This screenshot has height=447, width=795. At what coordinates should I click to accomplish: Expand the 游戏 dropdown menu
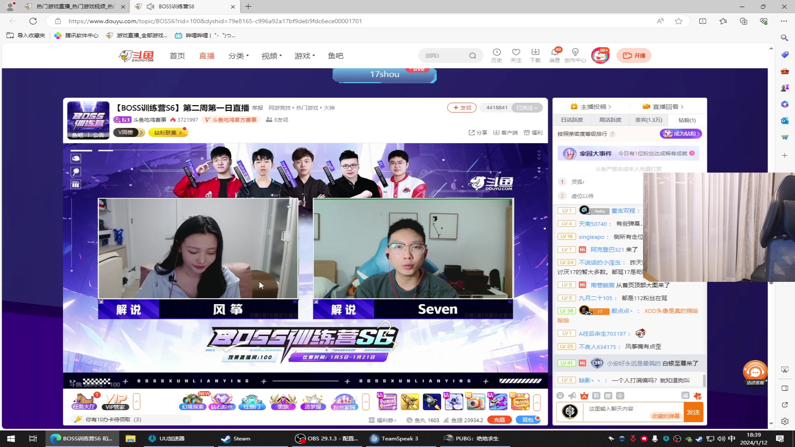click(x=305, y=56)
